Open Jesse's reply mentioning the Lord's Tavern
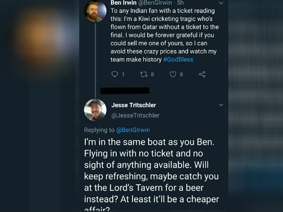This screenshot has width=283, height=212. tap(151, 174)
